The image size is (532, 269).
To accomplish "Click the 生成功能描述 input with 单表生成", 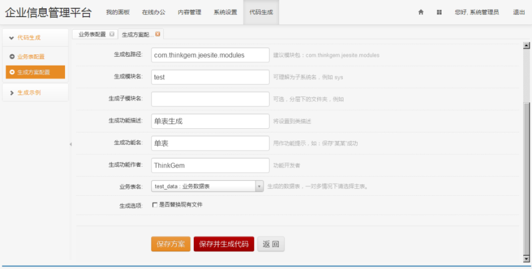I will tap(210, 121).
